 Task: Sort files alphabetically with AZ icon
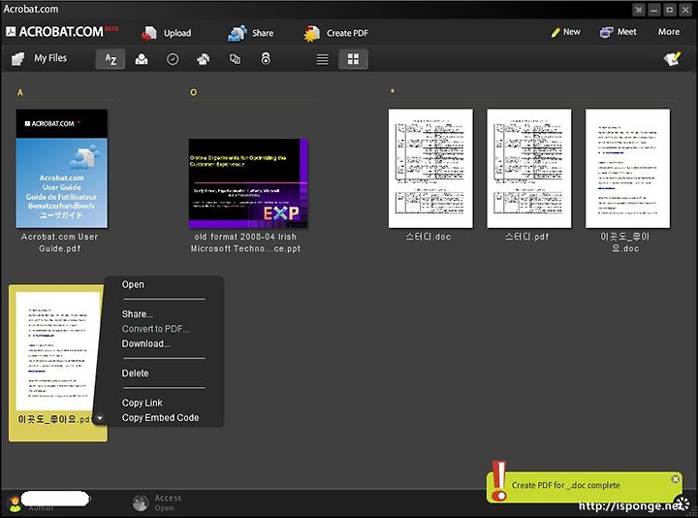111,59
